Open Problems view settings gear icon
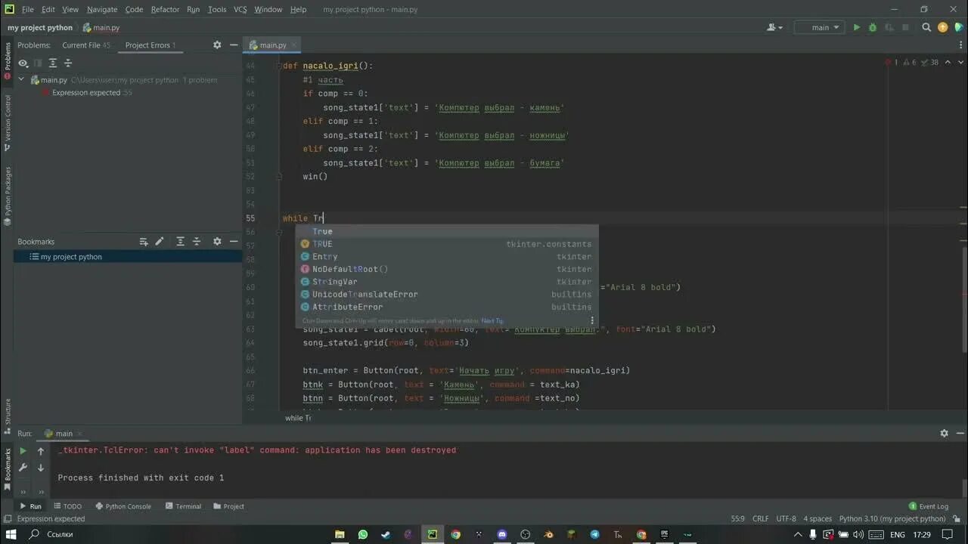This screenshot has height=544, width=968. click(217, 45)
